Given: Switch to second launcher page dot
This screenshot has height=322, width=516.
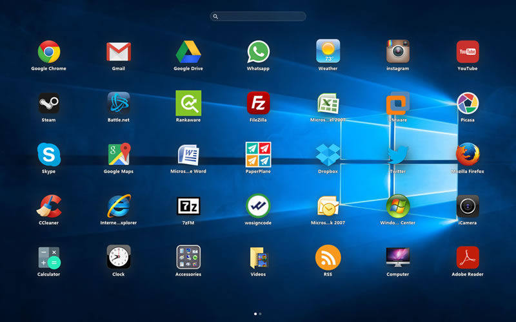Looking at the screenshot, I should tap(261, 314).
